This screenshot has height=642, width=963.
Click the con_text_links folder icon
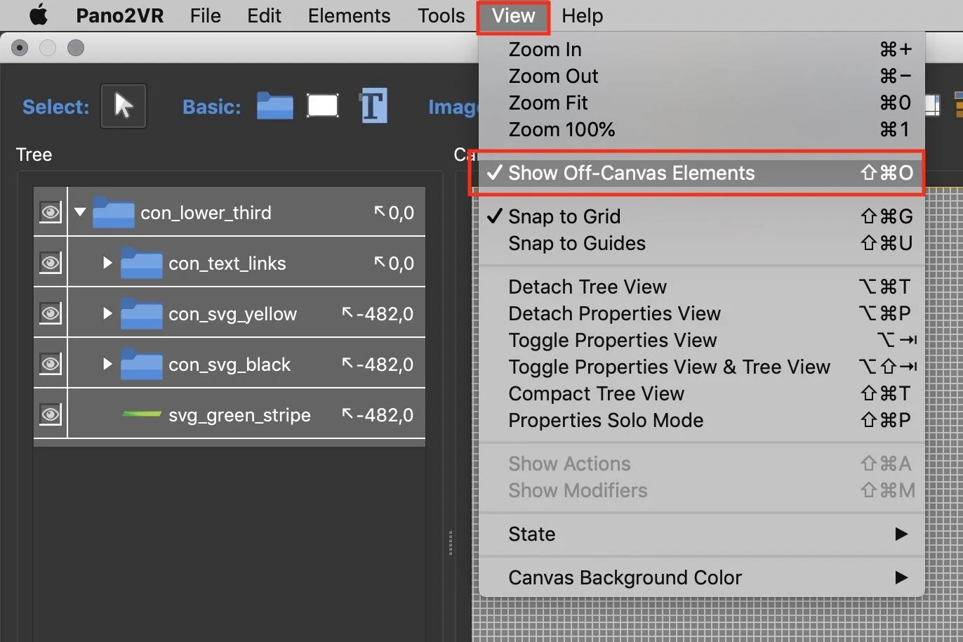(141, 263)
